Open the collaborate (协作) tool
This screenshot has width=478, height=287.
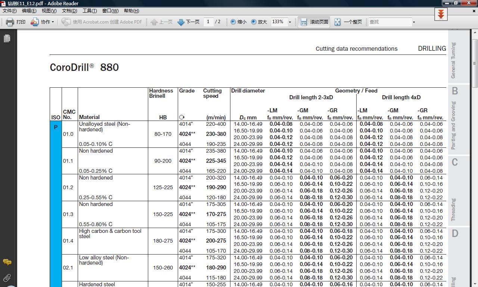point(42,22)
